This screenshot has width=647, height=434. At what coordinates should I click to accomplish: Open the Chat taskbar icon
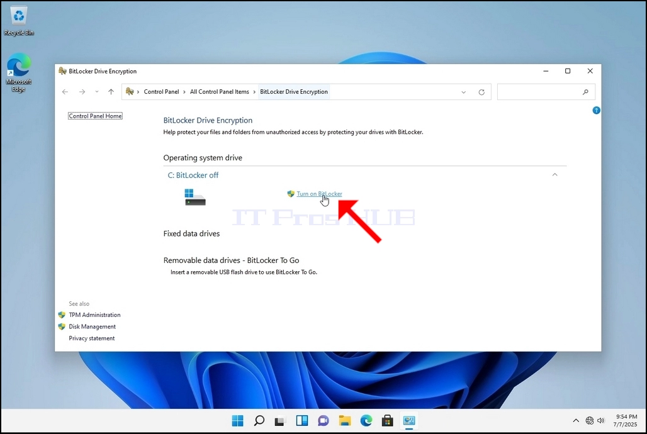pos(323,421)
